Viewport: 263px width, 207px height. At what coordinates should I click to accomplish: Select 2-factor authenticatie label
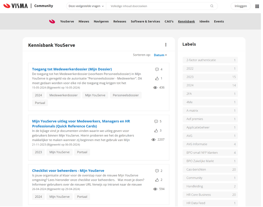(x=210, y=60)
